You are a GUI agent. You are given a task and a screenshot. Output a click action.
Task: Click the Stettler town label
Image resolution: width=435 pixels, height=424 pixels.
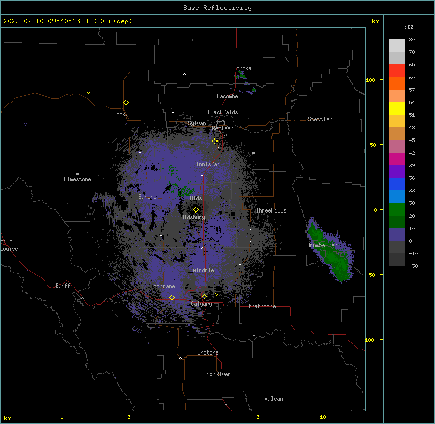click(x=320, y=119)
